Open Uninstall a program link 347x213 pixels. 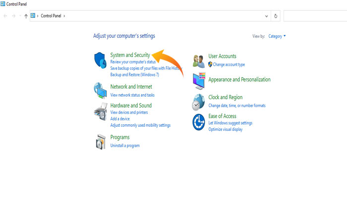click(125, 146)
